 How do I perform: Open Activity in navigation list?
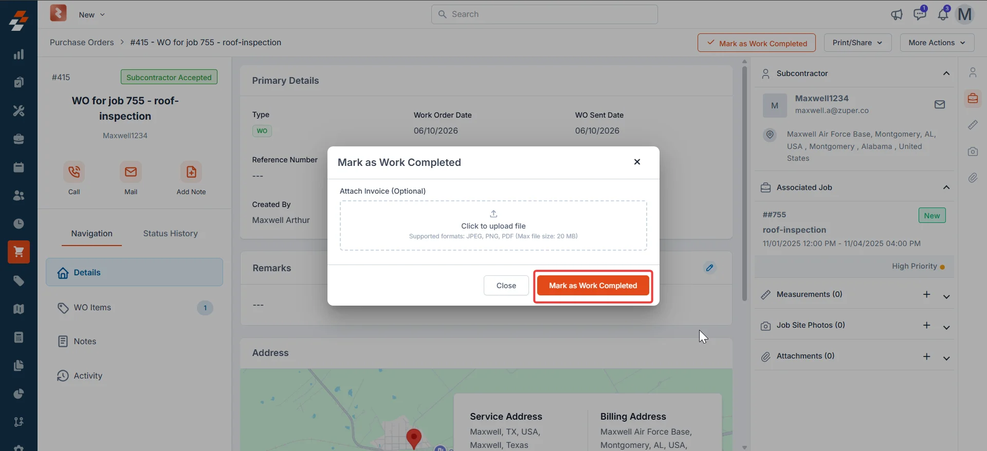click(x=134, y=375)
